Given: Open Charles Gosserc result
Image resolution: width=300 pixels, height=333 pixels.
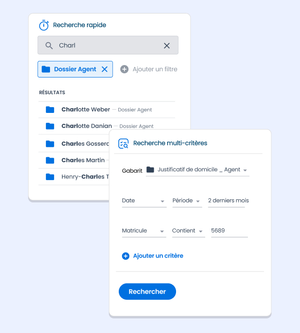Looking at the screenshot, I should point(74,144).
